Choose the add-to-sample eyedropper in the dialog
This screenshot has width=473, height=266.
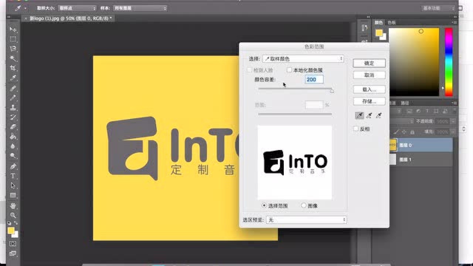click(x=369, y=115)
